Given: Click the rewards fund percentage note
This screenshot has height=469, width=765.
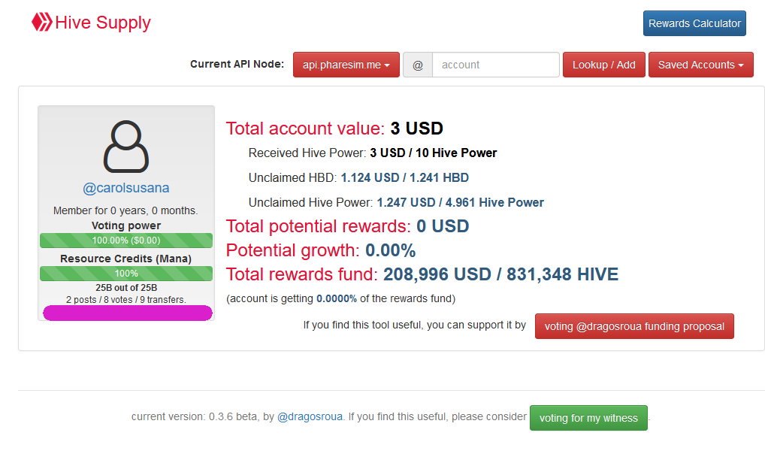Looking at the screenshot, I should (x=340, y=298).
